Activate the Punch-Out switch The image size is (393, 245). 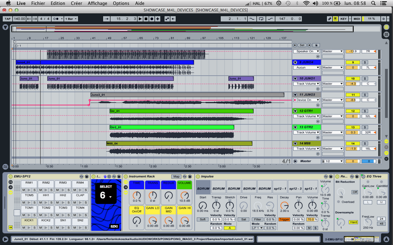tap(270, 19)
